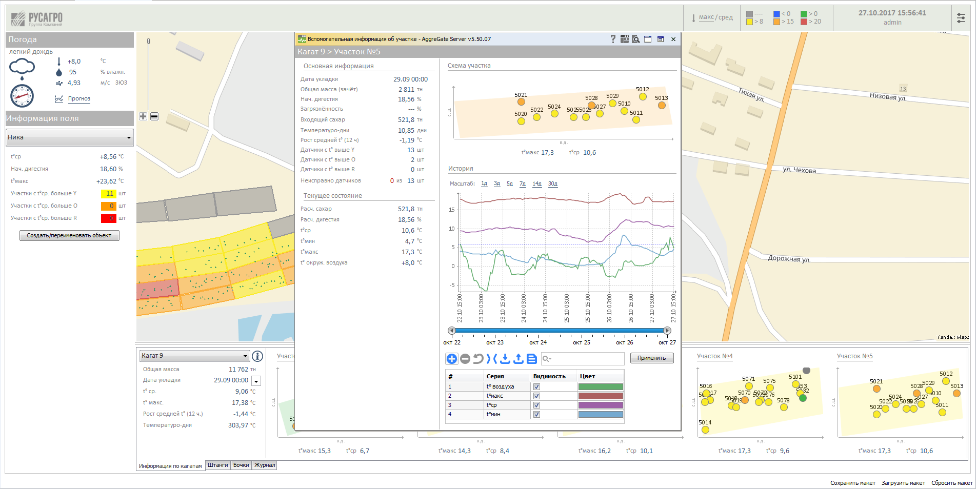Click Сбросить макет link

coord(952,483)
